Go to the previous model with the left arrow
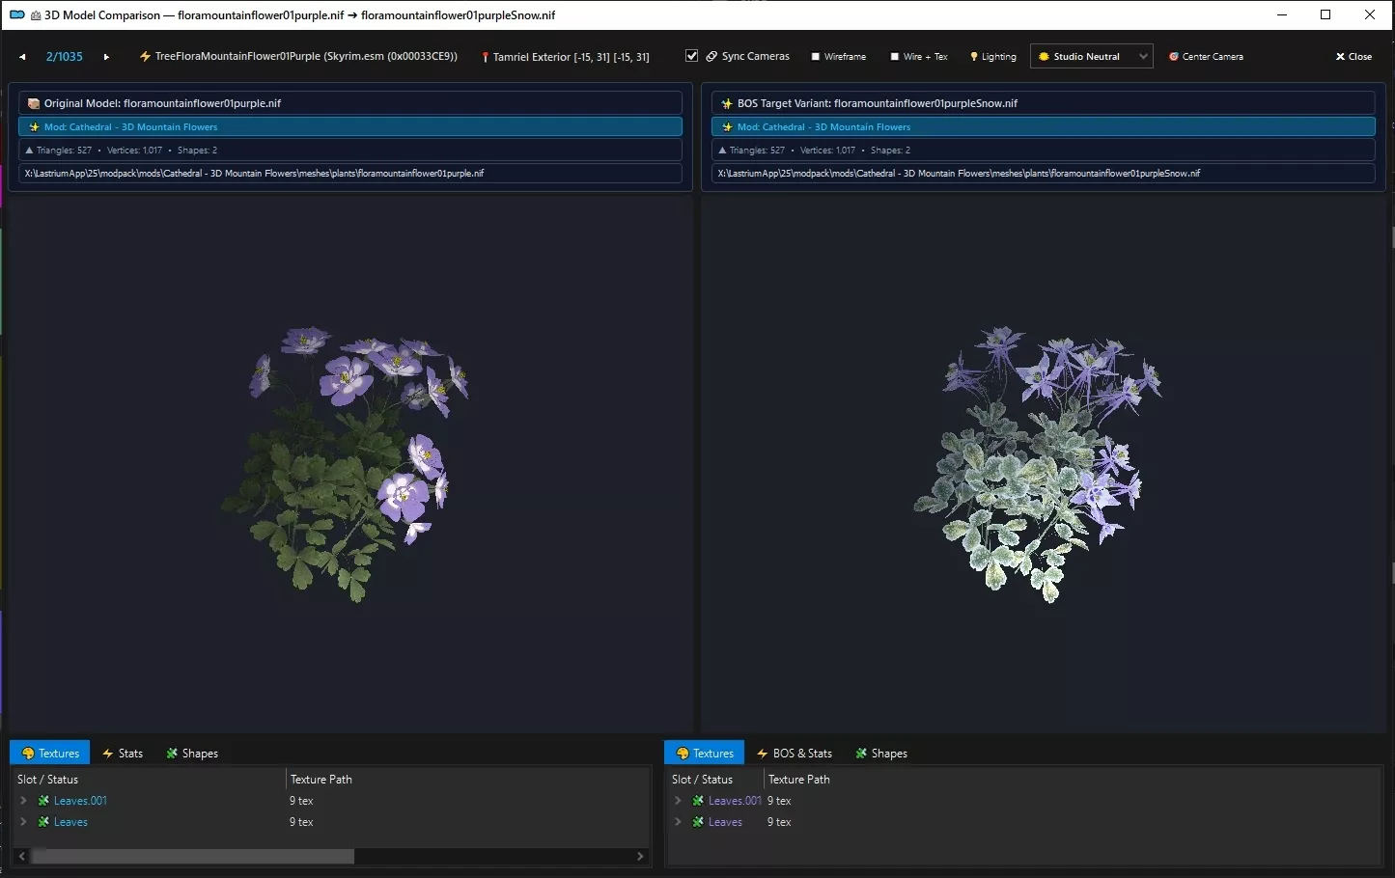The width and height of the screenshot is (1395, 878). (x=22, y=57)
